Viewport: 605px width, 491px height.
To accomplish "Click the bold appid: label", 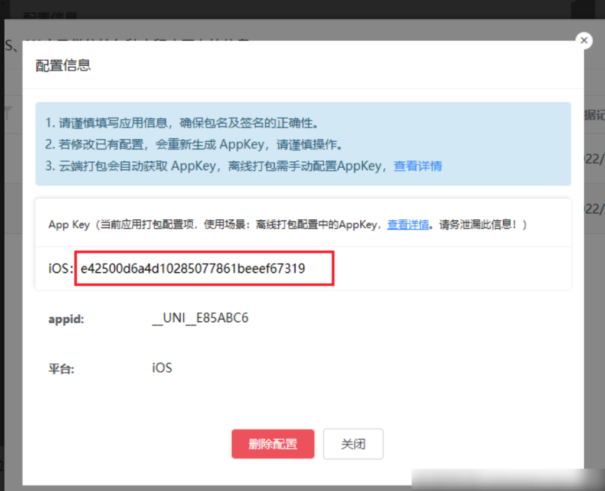I will pyautogui.click(x=66, y=319).
